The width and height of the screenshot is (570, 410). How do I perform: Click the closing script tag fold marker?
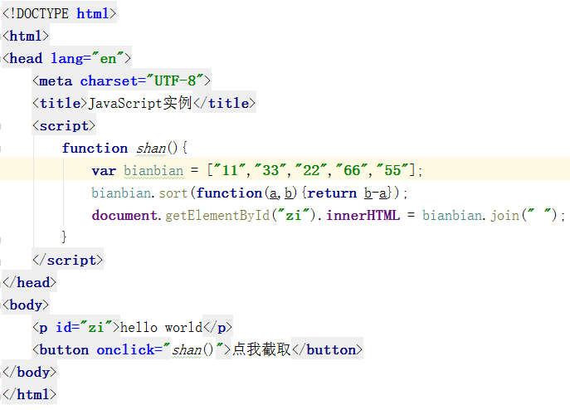[x=3, y=261]
